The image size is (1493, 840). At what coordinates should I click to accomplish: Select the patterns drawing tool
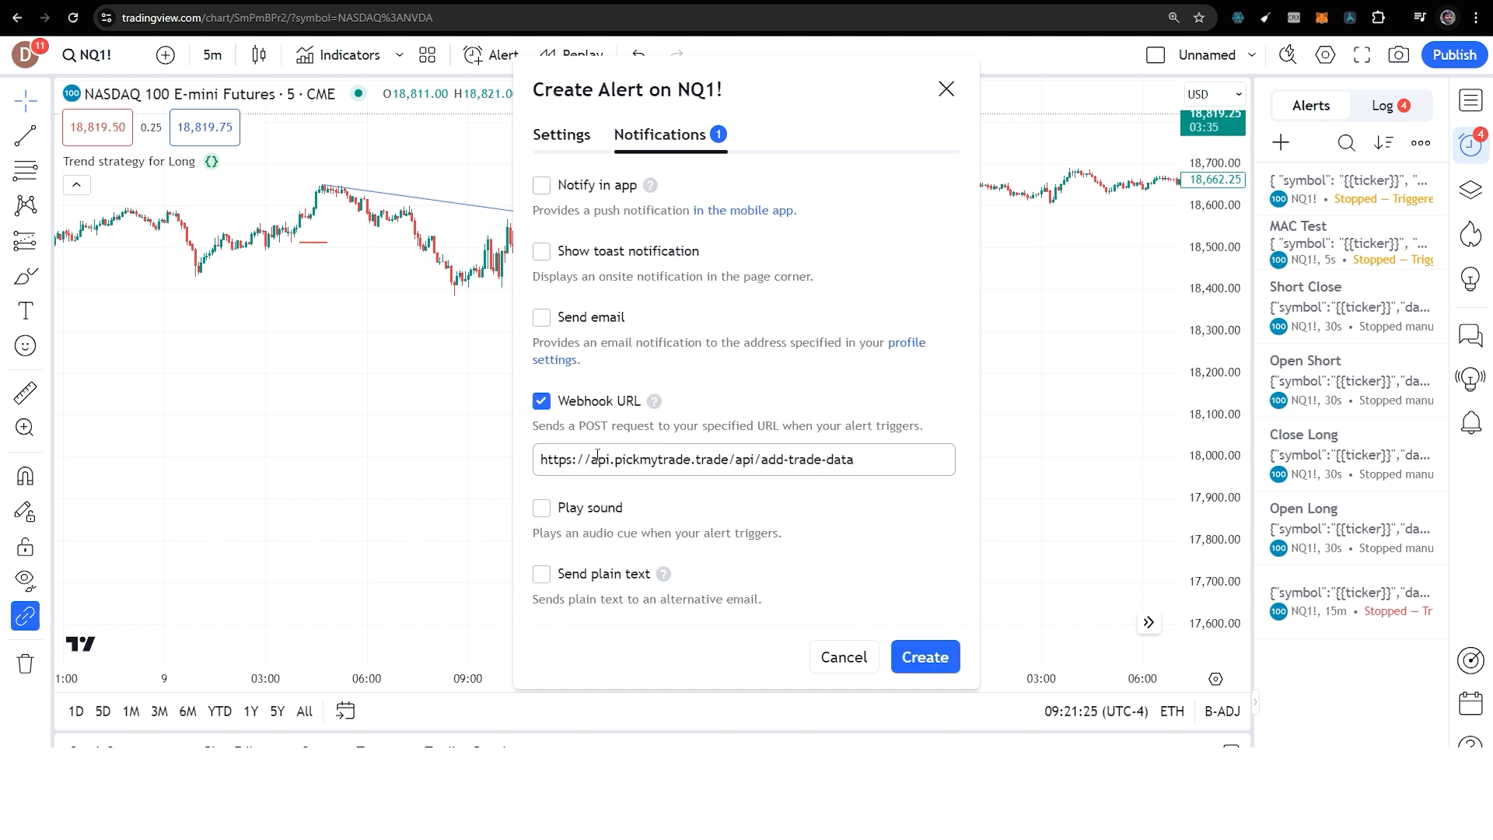coord(26,205)
